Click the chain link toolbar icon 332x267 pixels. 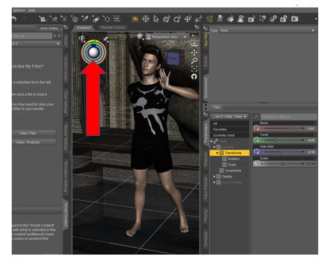[273, 19]
